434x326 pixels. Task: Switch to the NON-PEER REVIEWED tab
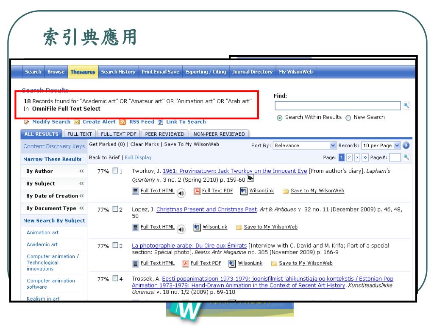click(219, 134)
